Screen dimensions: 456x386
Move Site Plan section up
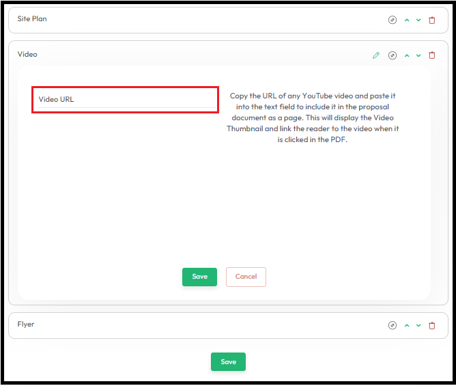click(407, 20)
